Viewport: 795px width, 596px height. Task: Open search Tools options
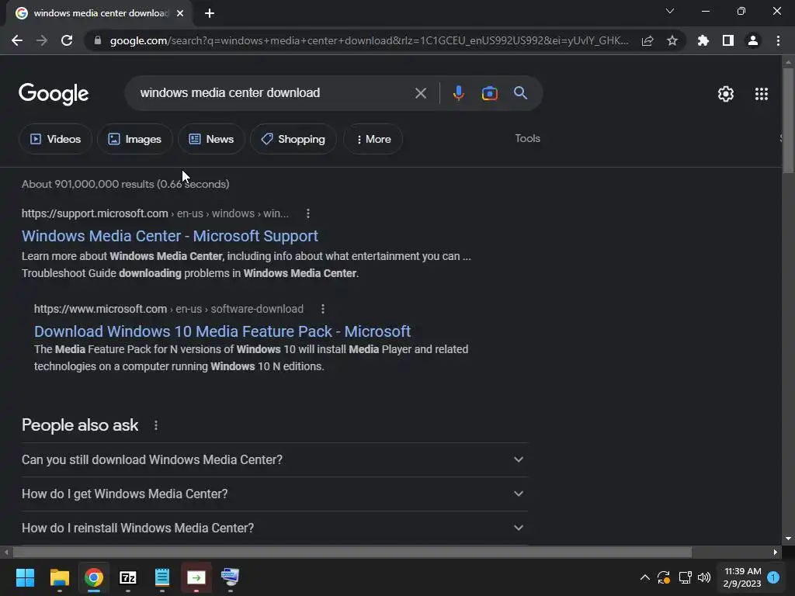coord(527,138)
